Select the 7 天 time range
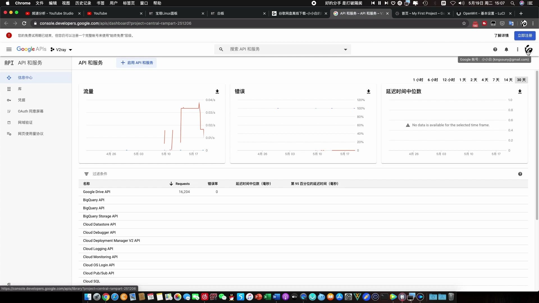Screen dimensions: 539x303 click(496, 80)
